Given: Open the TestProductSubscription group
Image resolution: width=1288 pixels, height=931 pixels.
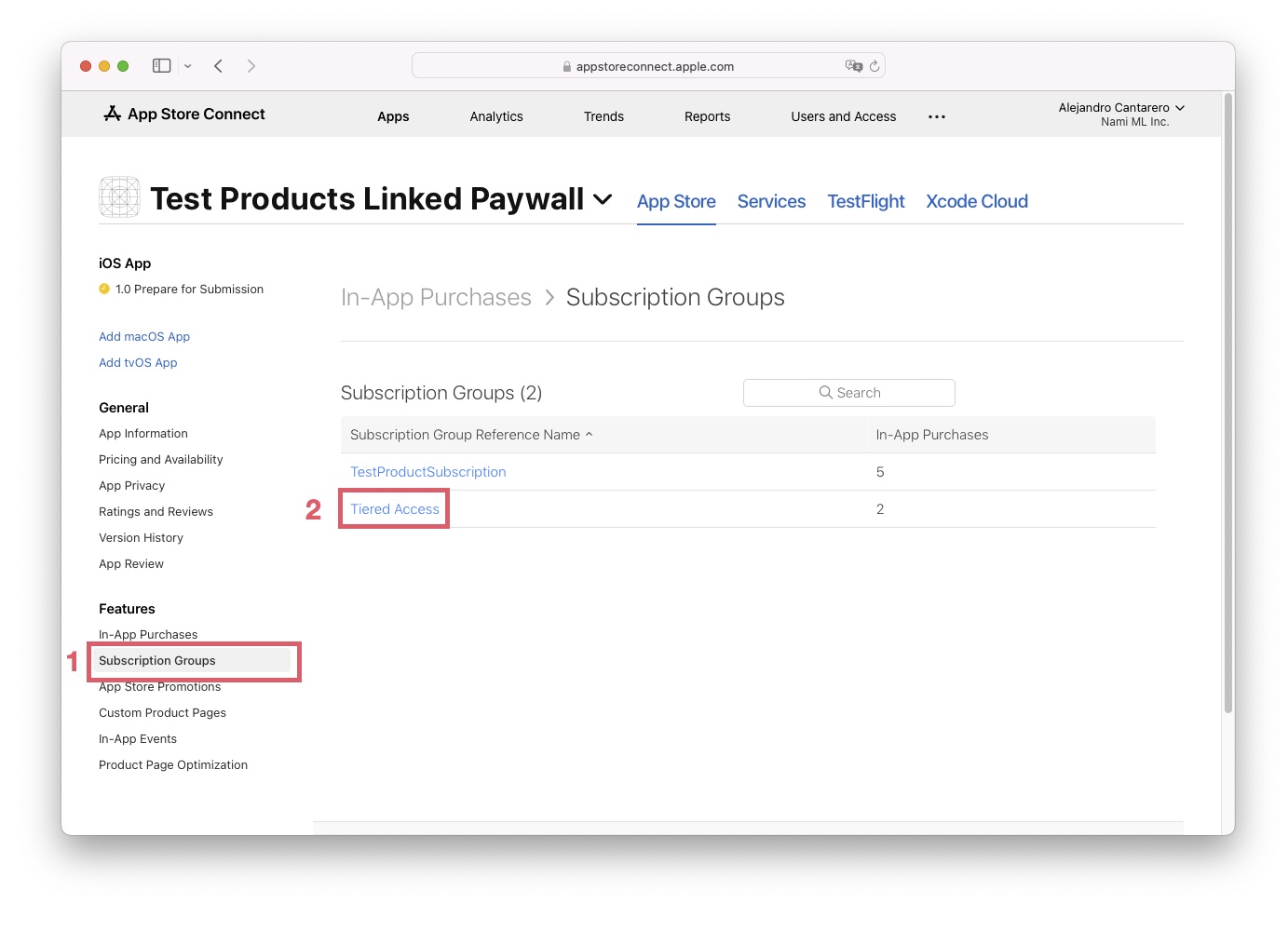Looking at the screenshot, I should (x=428, y=472).
